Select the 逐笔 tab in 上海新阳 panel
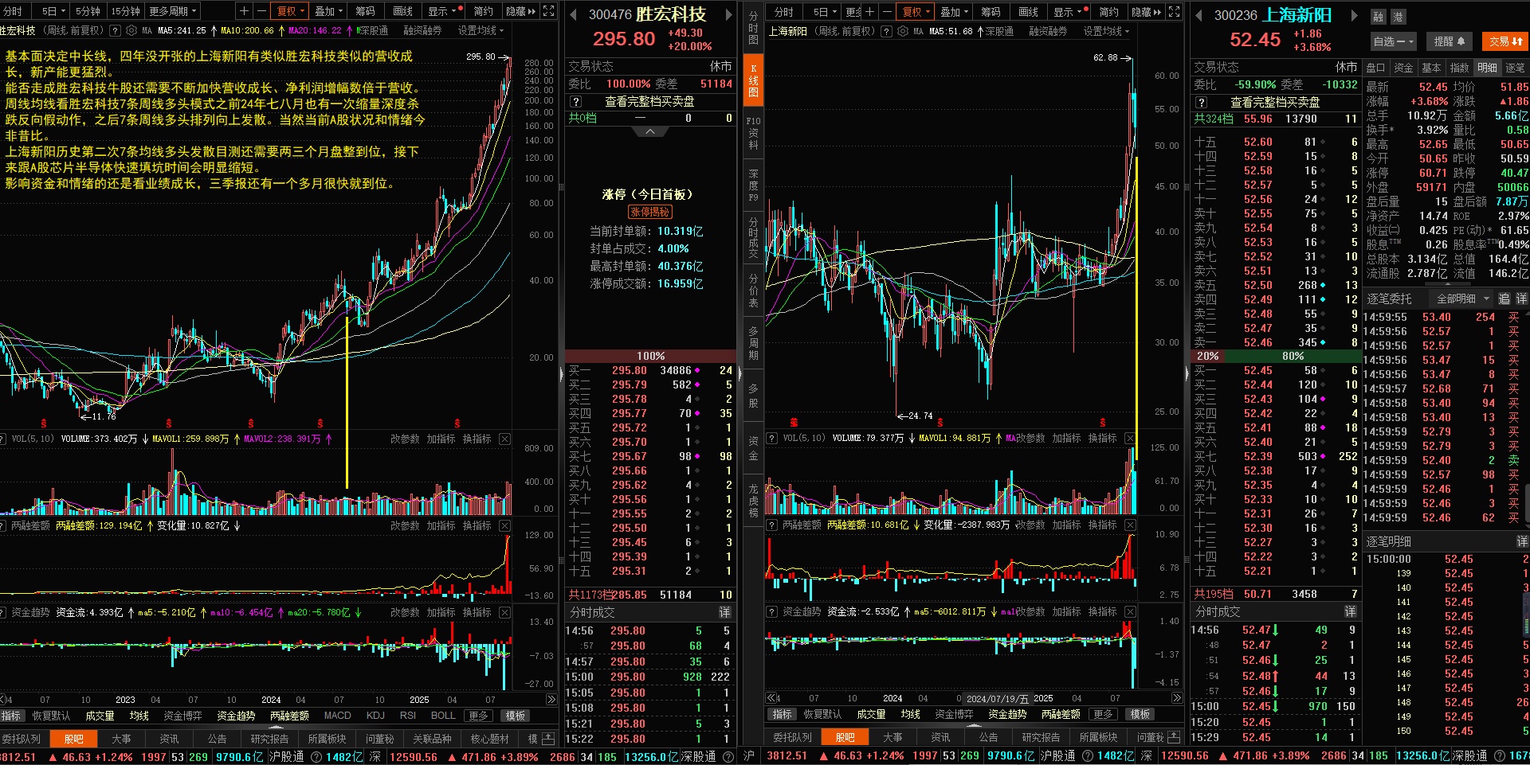 point(1515,68)
